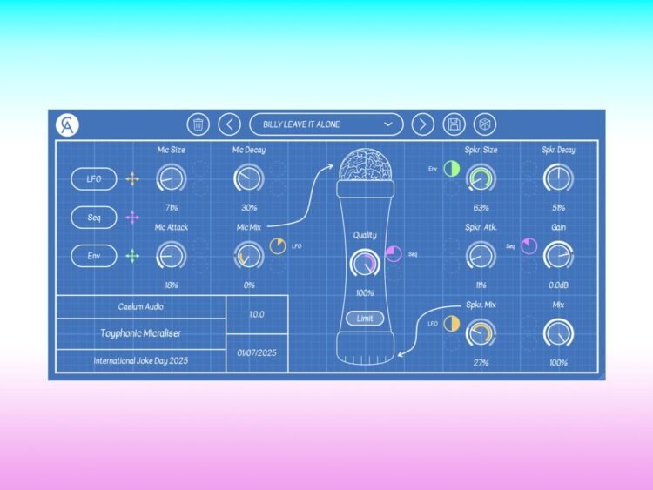Click the orange LFO drag-arrows icon

tap(132, 178)
